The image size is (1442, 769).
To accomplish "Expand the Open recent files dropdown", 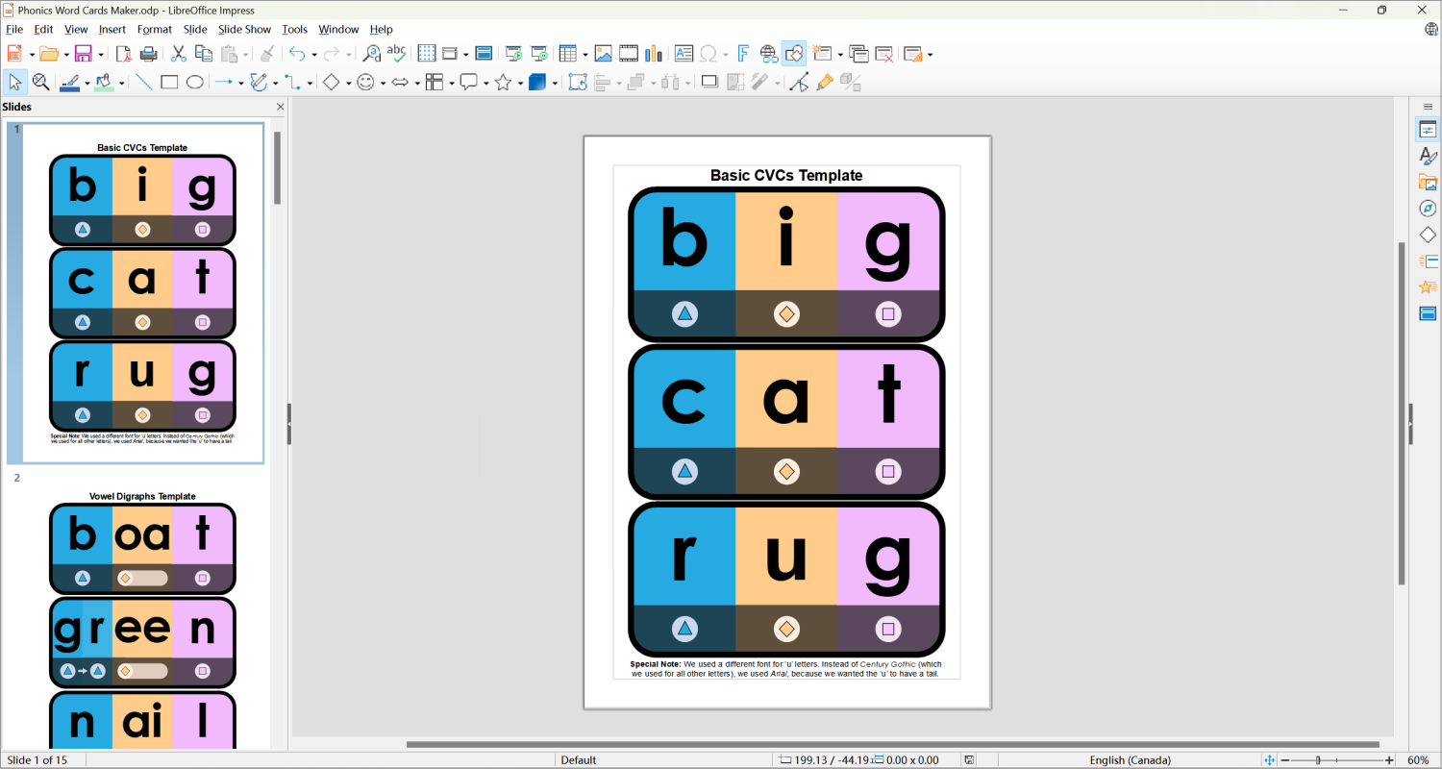I will 65,55.
